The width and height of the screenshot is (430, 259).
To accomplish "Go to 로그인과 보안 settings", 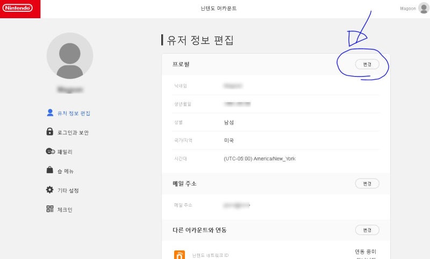I will [x=73, y=132].
